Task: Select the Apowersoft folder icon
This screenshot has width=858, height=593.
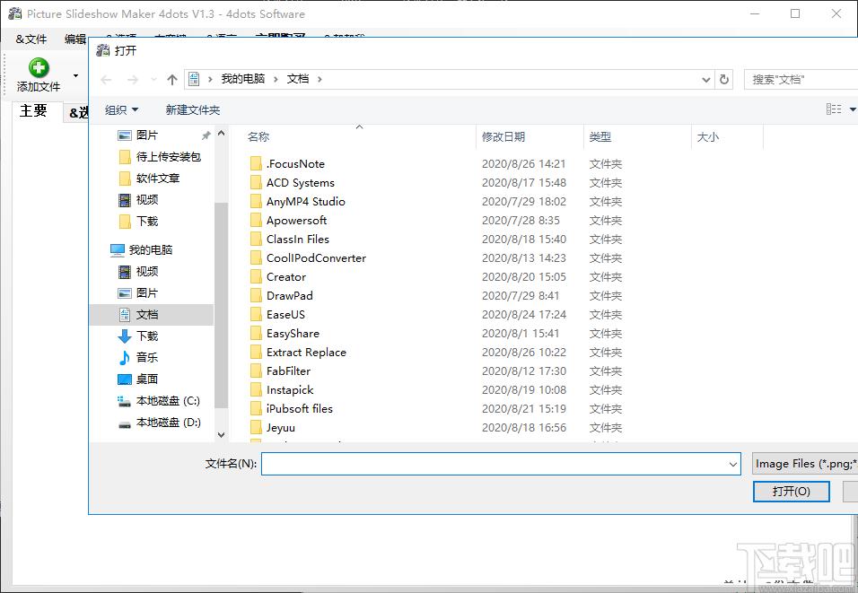Action: [256, 221]
